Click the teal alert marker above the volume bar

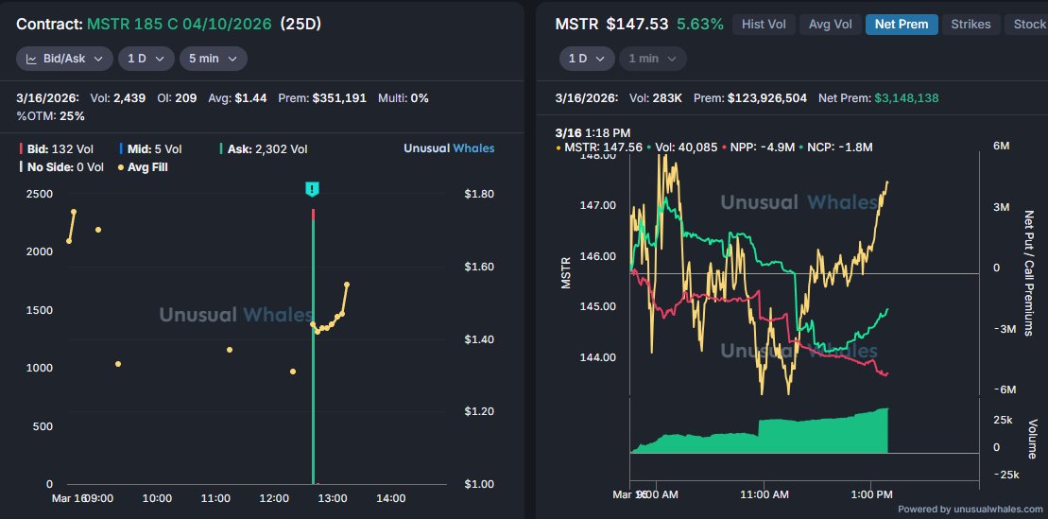(x=312, y=189)
